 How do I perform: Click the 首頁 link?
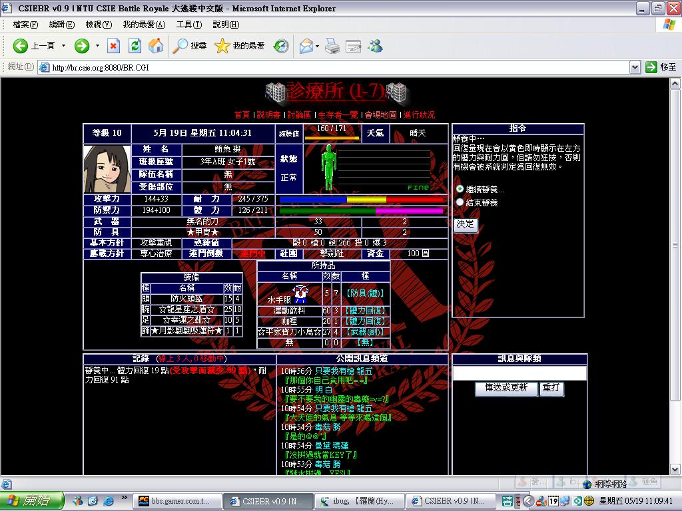(x=242, y=114)
